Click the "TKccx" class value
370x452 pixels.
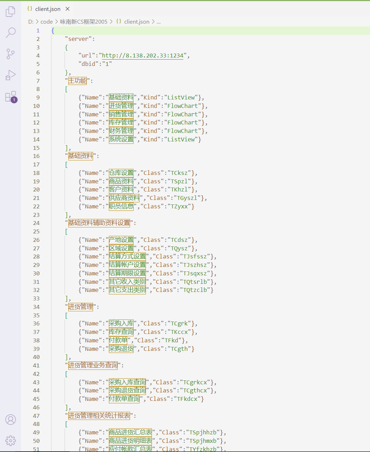(180, 332)
